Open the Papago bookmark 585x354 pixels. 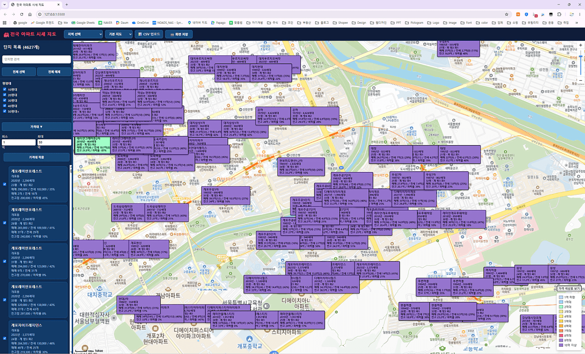pos(218,23)
